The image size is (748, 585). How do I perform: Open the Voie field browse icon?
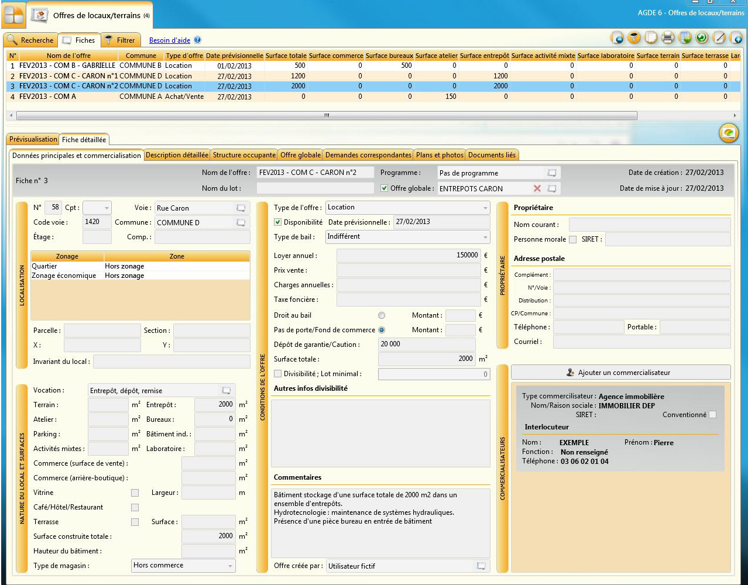point(241,208)
